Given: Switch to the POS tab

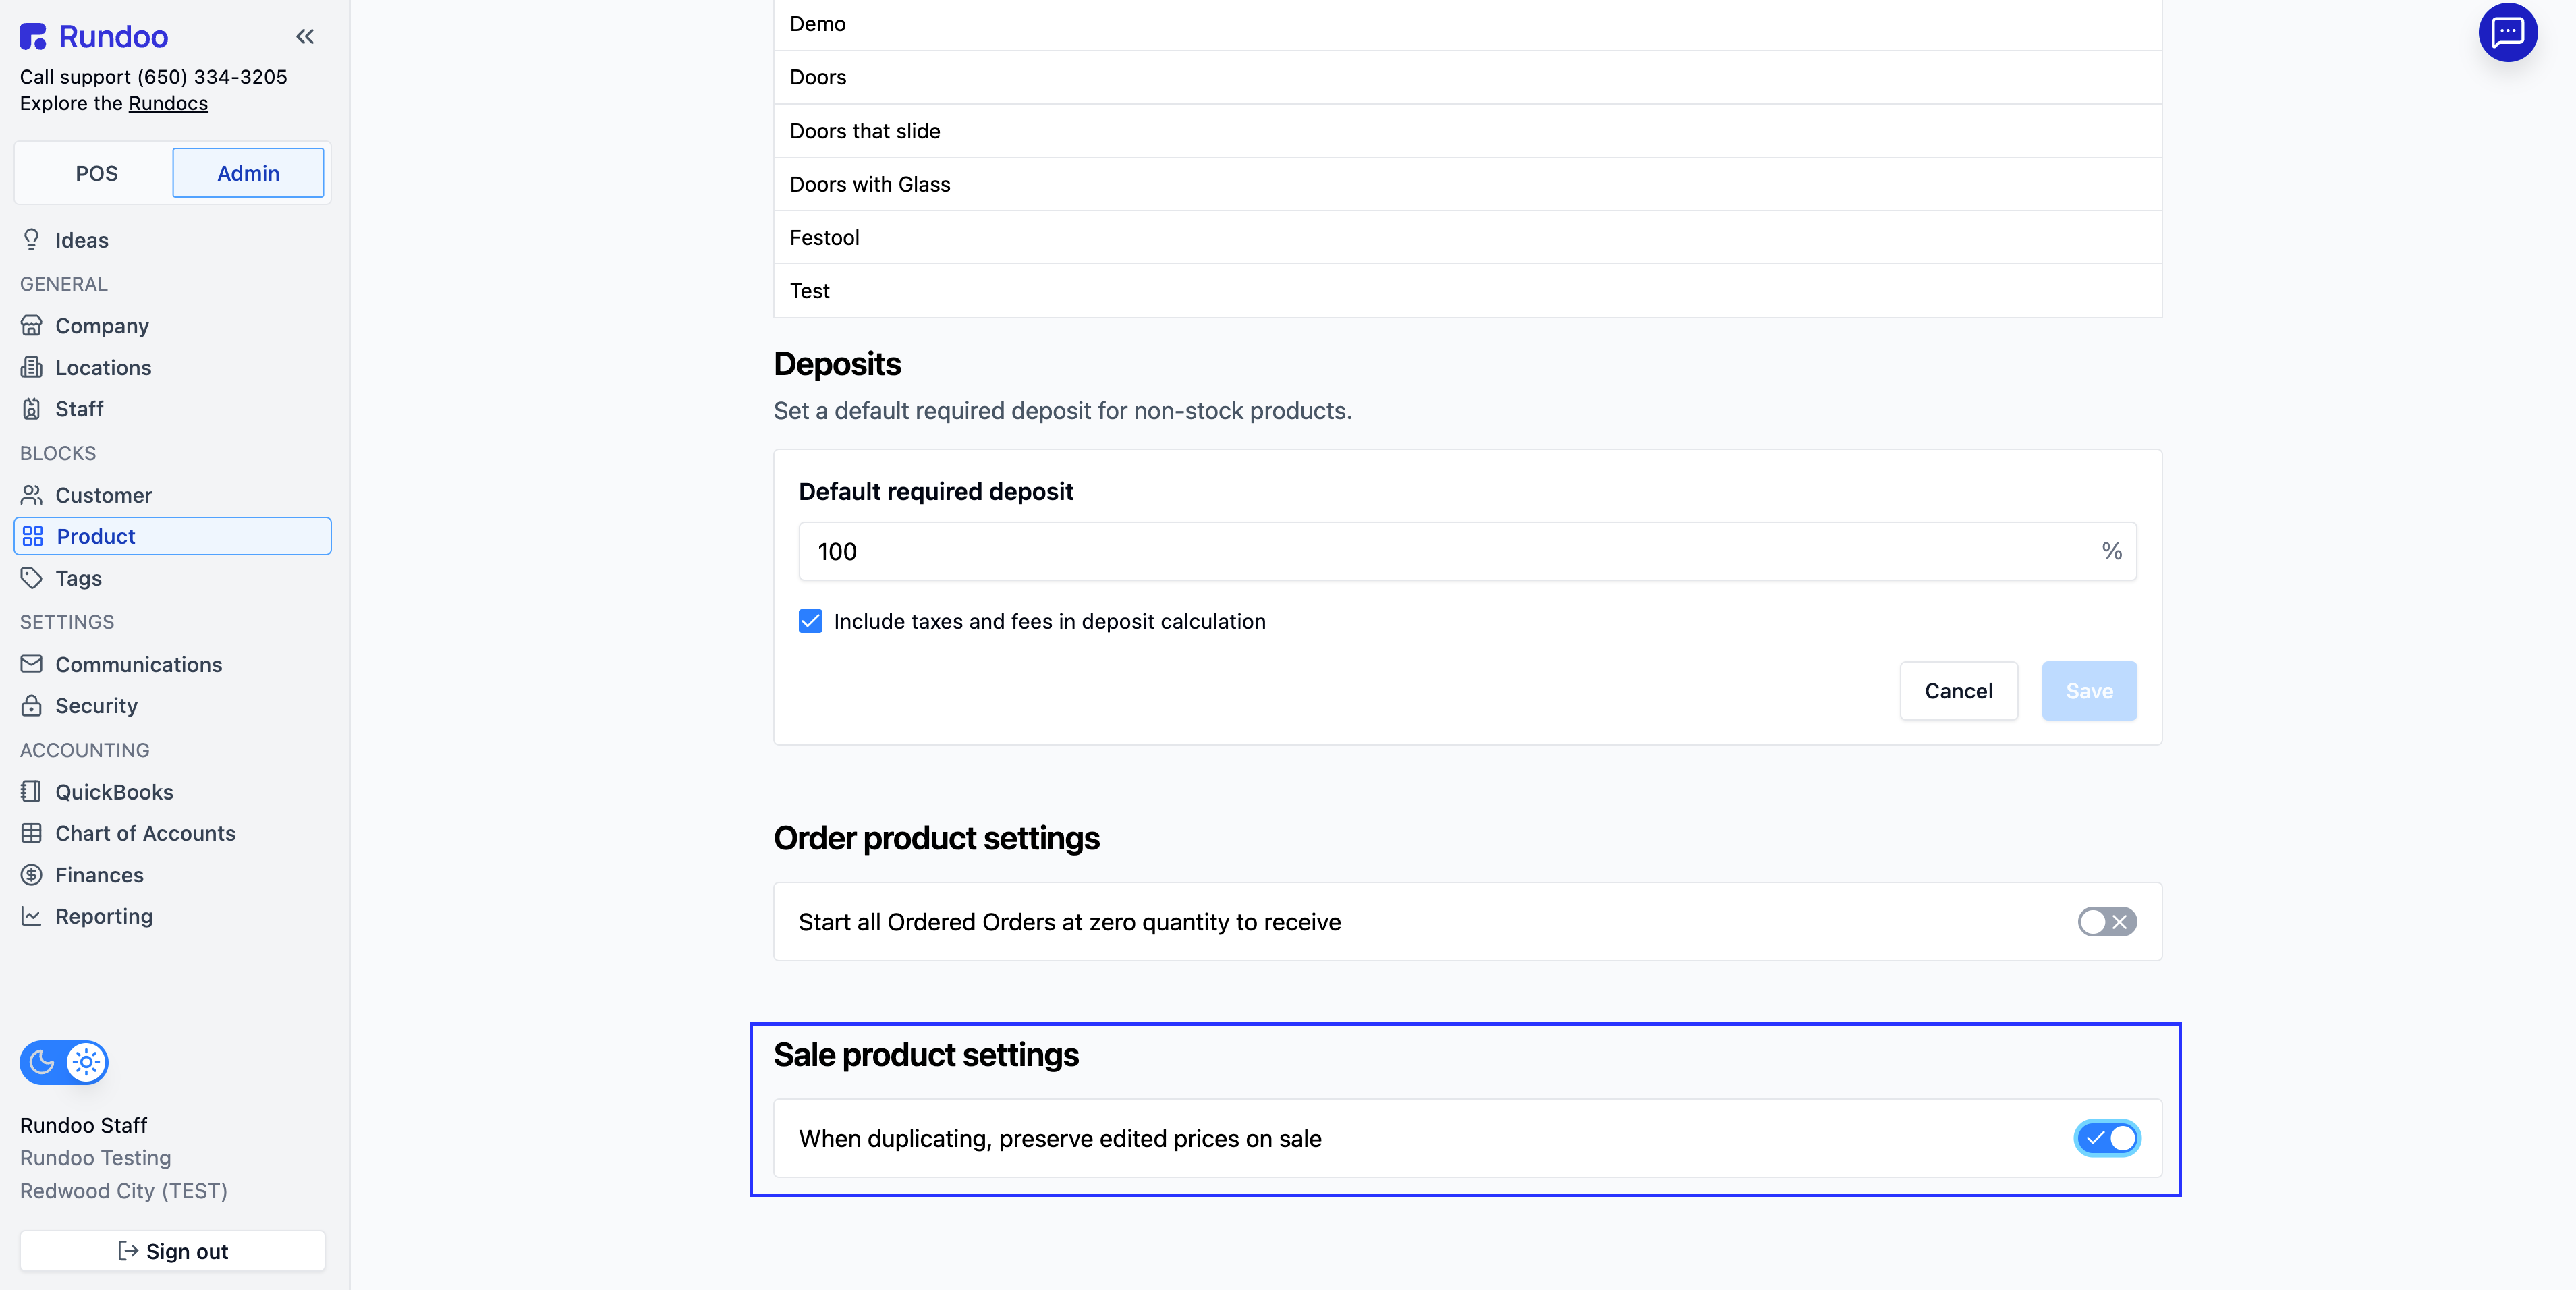Looking at the screenshot, I should (96, 173).
